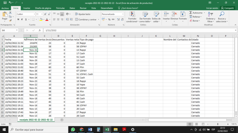Open Formato condicional in Estilos group

(x=131, y=17)
